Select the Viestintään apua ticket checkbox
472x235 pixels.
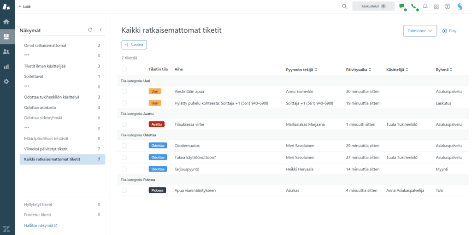tap(124, 91)
